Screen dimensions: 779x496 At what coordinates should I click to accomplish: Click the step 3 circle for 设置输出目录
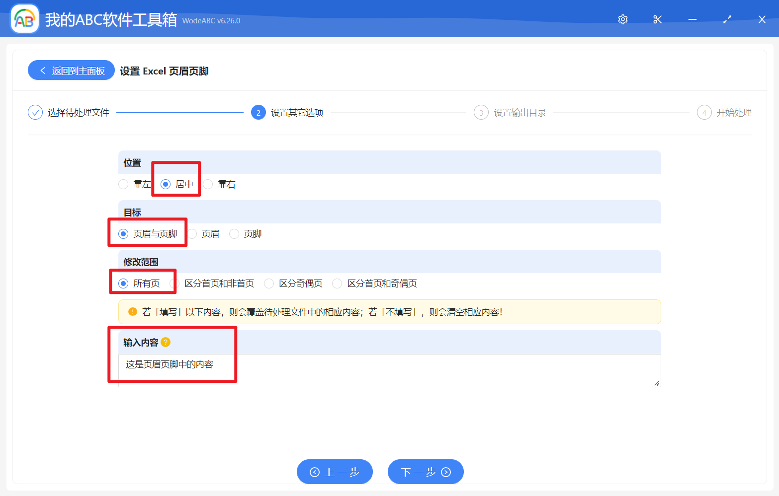[481, 112]
